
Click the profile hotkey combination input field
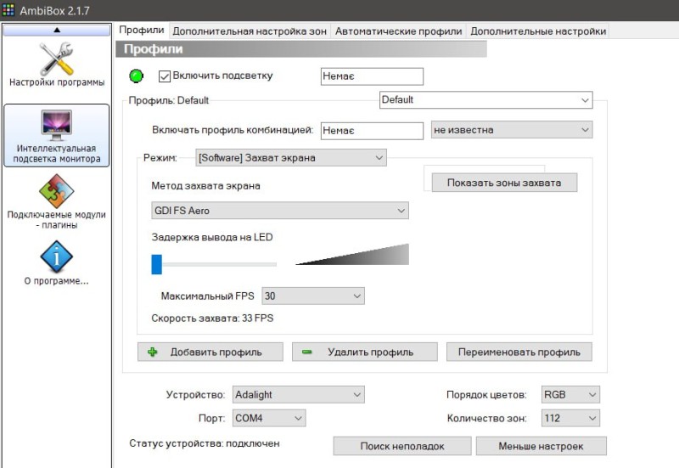372,130
